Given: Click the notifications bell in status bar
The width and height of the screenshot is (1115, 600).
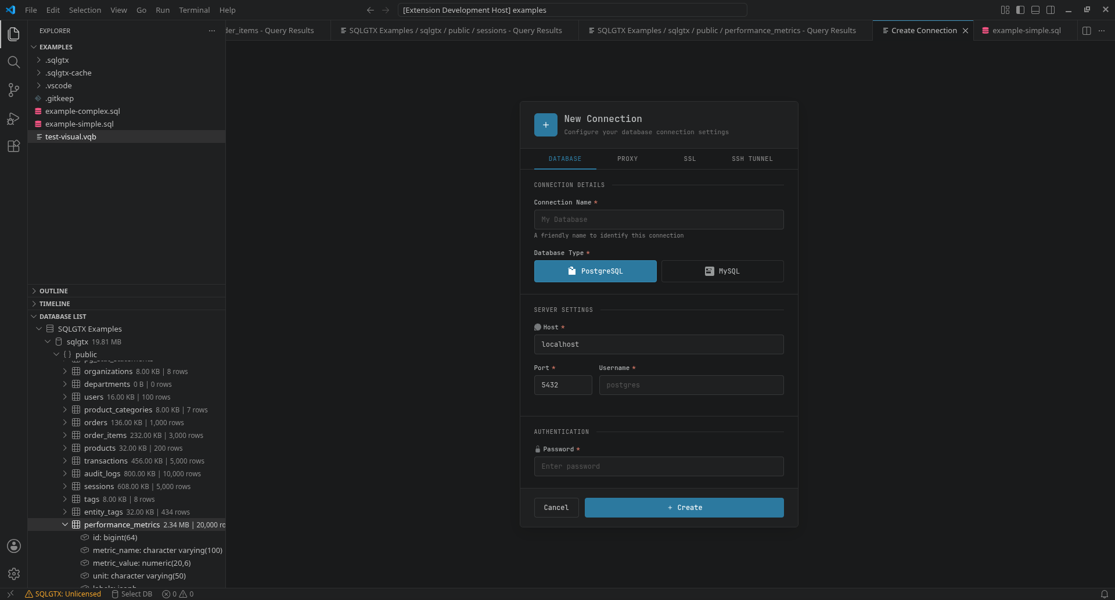Looking at the screenshot, I should click(x=1105, y=594).
